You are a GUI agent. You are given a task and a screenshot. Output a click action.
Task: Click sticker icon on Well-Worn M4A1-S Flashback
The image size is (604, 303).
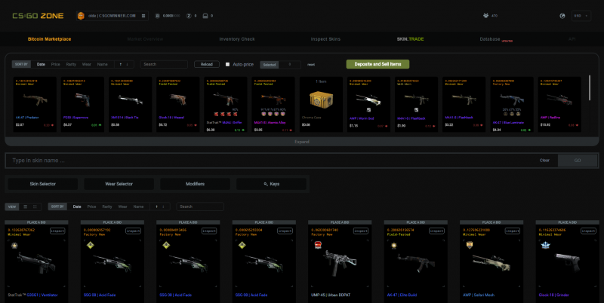coord(416,110)
